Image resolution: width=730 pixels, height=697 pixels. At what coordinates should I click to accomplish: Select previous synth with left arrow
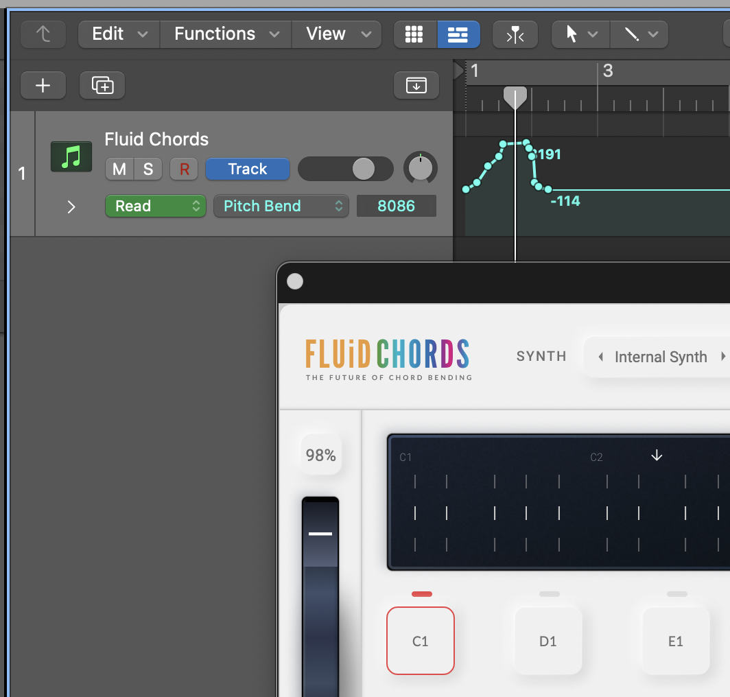point(600,357)
